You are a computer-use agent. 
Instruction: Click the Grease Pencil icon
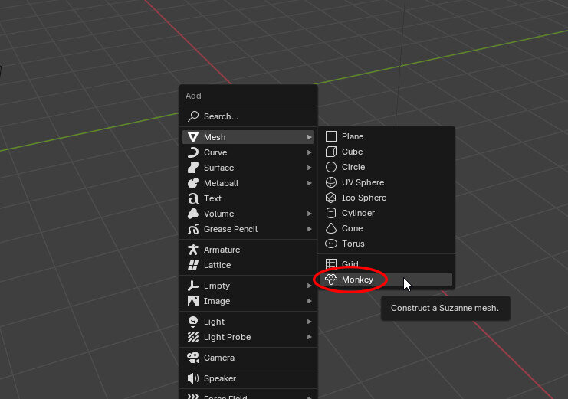pos(193,229)
